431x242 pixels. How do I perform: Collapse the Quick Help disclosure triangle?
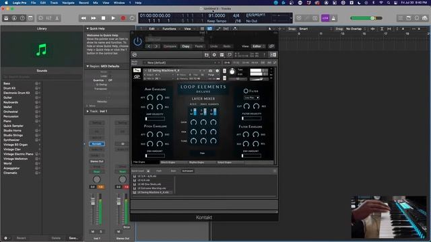tap(88, 28)
